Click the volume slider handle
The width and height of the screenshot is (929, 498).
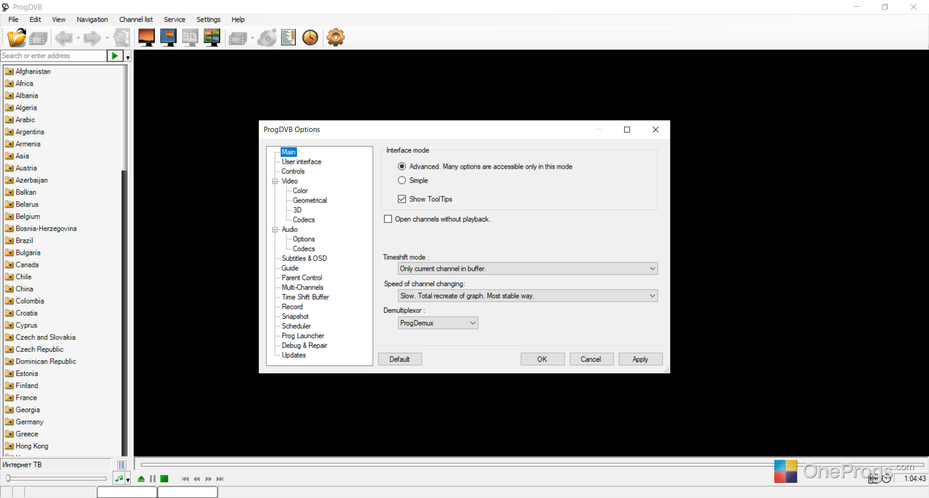8,479
